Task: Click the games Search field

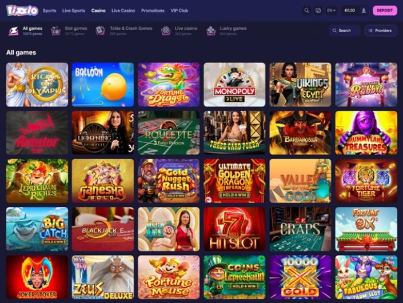Action: coord(345,30)
